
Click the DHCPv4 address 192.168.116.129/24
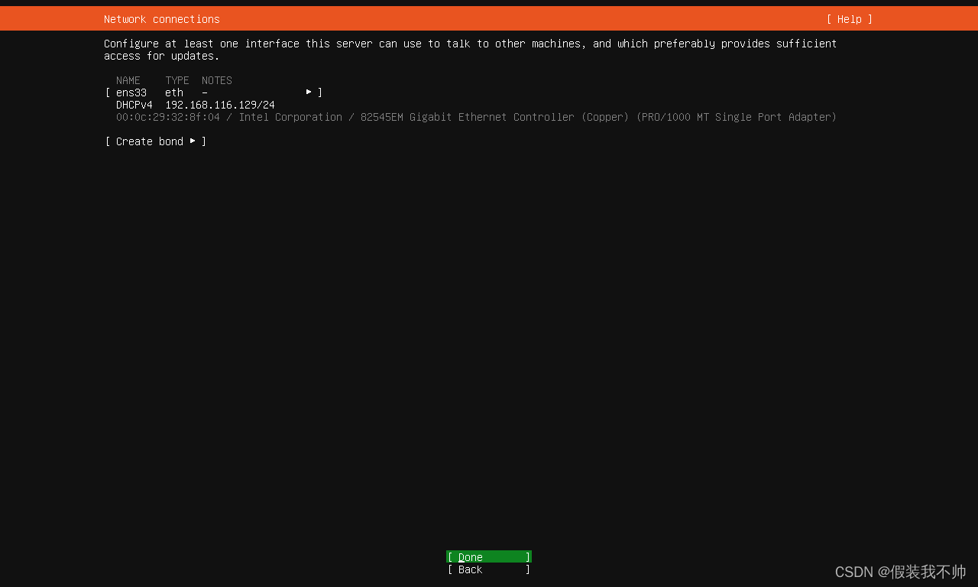click(x=220, y=105)
